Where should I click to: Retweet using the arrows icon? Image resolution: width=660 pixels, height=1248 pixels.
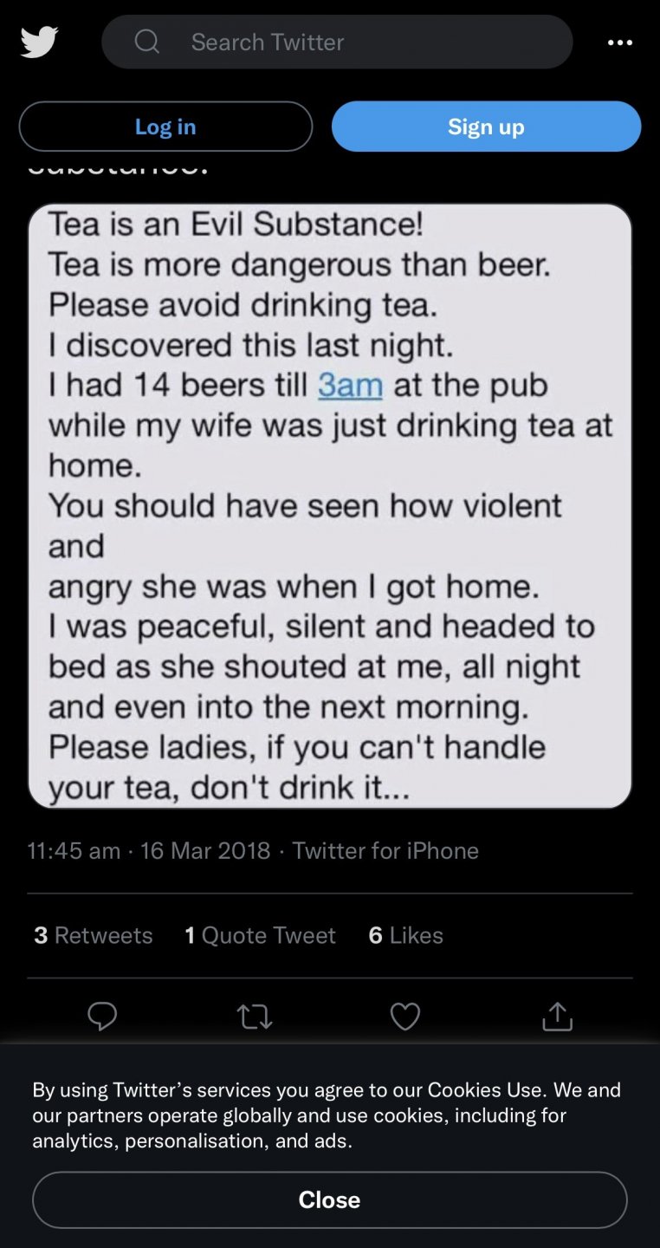click(x=254, y=1017)
